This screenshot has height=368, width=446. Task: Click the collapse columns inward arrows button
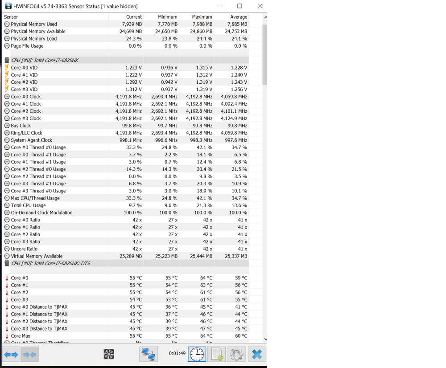pos(30,355)
